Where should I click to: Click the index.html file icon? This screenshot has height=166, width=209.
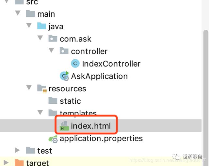tap(64, 126)
